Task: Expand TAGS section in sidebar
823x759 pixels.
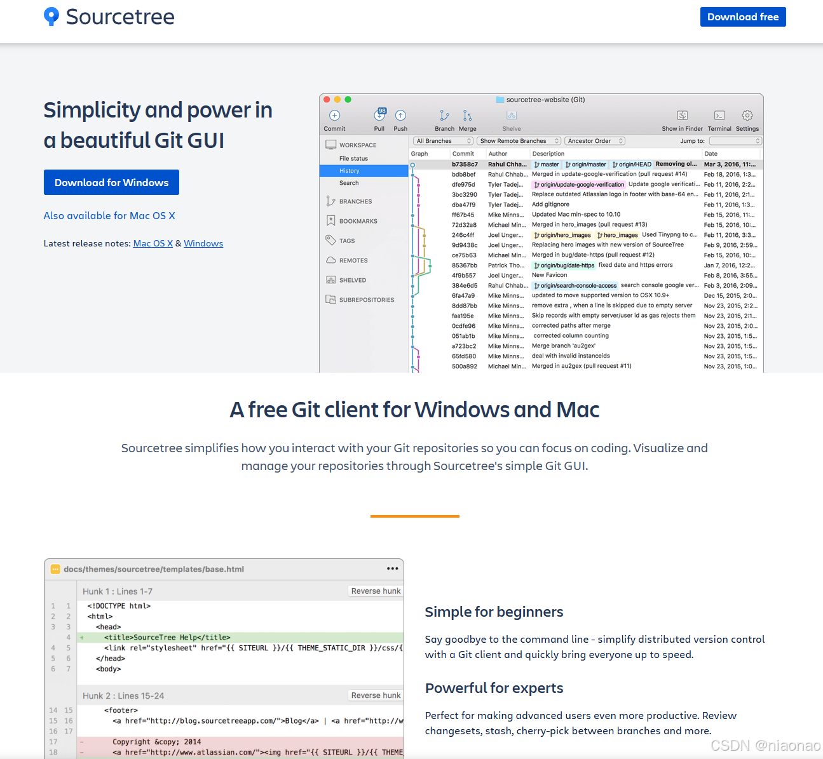Action: click(x=347, y=241)
